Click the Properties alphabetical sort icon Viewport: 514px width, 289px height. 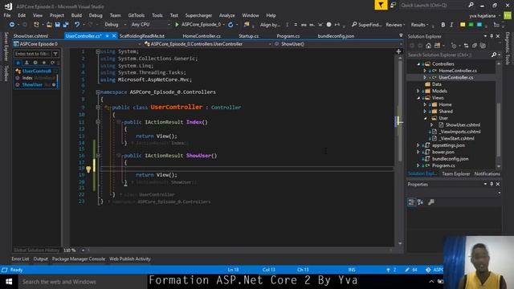point(420,201)
